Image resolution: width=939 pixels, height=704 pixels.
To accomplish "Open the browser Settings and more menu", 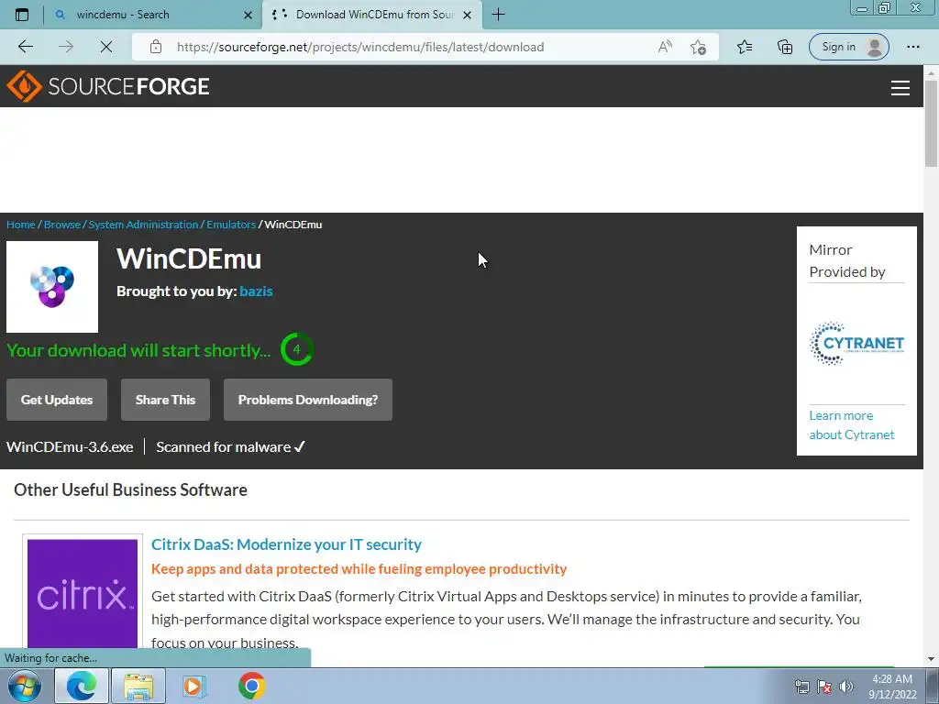I will tap(912, 47).
